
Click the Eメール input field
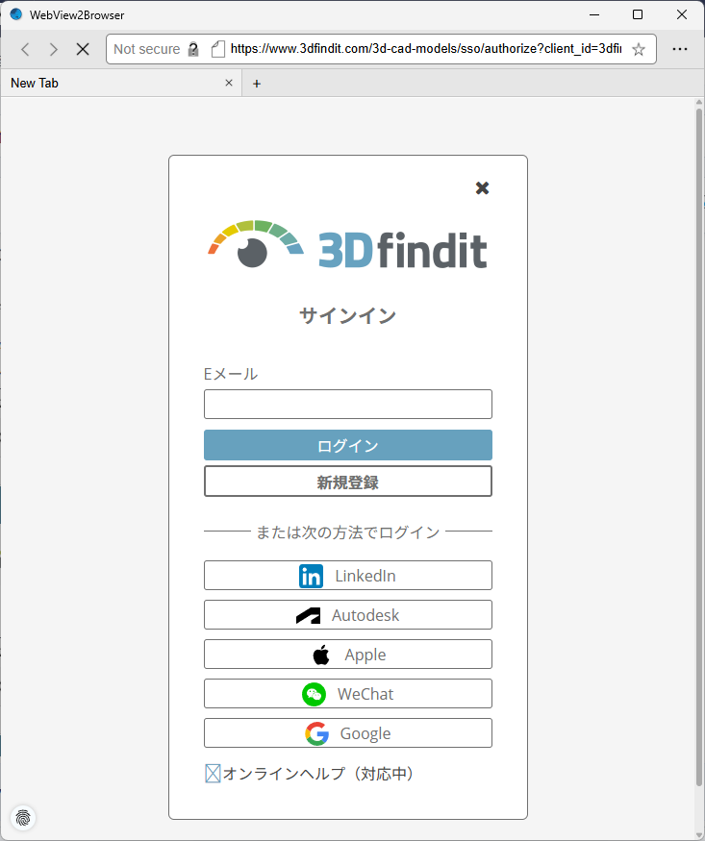coord(347,404)
